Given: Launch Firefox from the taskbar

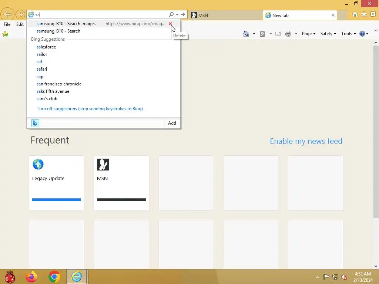Looking at the screenshot, I should [31, 277].
